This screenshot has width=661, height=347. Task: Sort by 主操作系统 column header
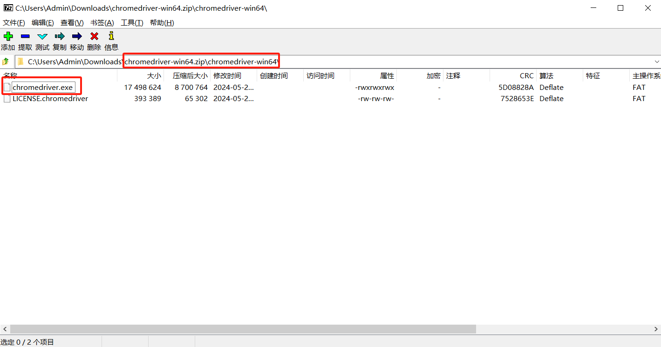[x=646, y=75]
